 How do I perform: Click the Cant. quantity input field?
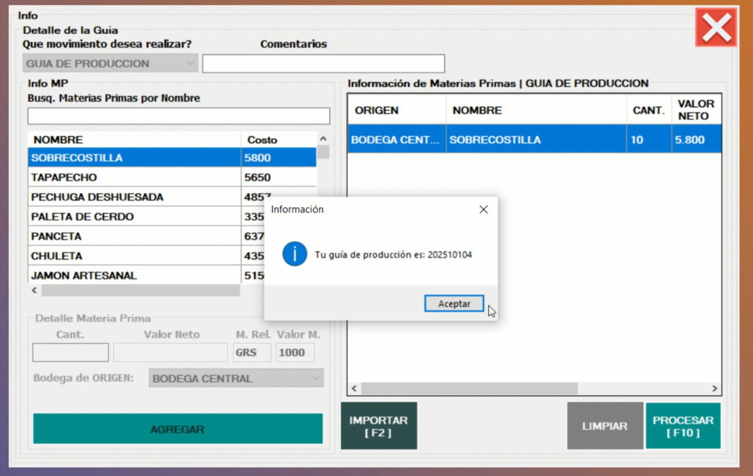(71, 352)
